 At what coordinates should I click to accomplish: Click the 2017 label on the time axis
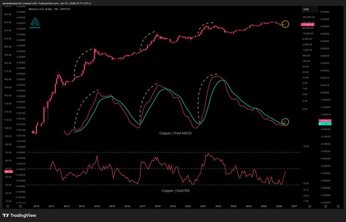coord(142,206)
